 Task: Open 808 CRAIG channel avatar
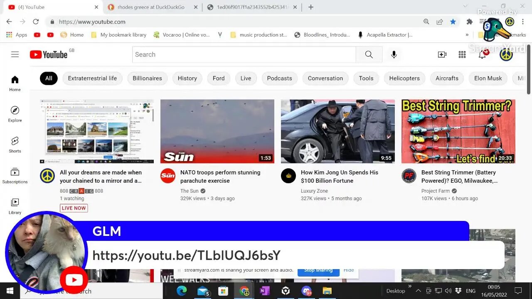pos(47,176)
